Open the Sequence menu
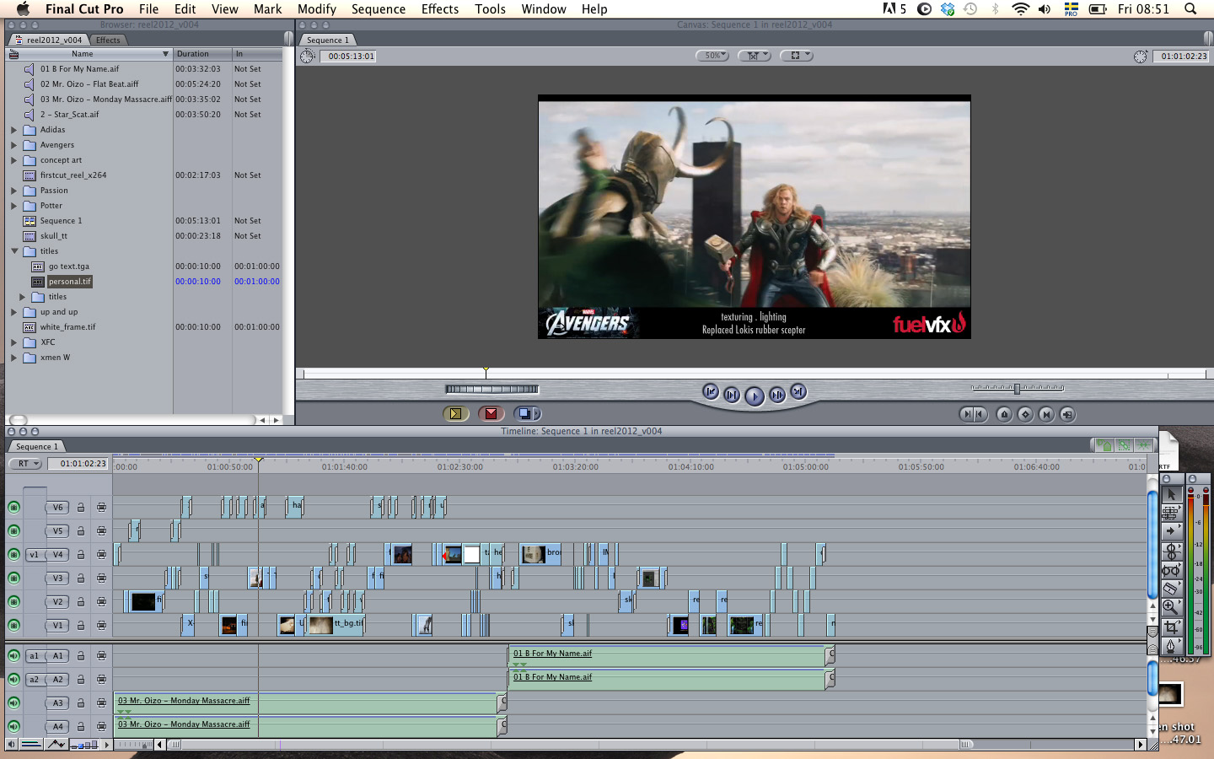The height and width of the screenshot is (759, 1214). 379,8
